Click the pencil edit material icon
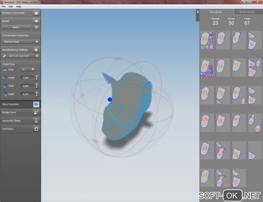Image resolution: width=263 pixels, height=202 pixels. click(4, 56)
